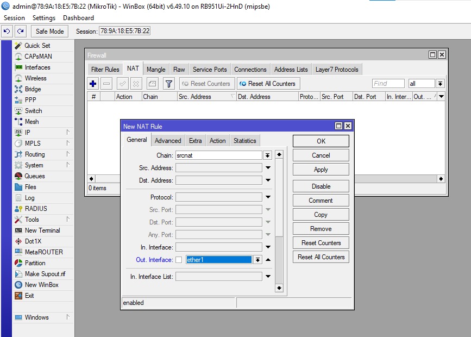Screen dimensions: 471x337
Task: Select Exit in the sidebar
Action: pos(43,295)
